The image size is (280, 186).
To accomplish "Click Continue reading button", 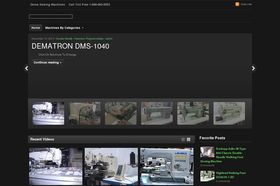I will pos(48,62).
